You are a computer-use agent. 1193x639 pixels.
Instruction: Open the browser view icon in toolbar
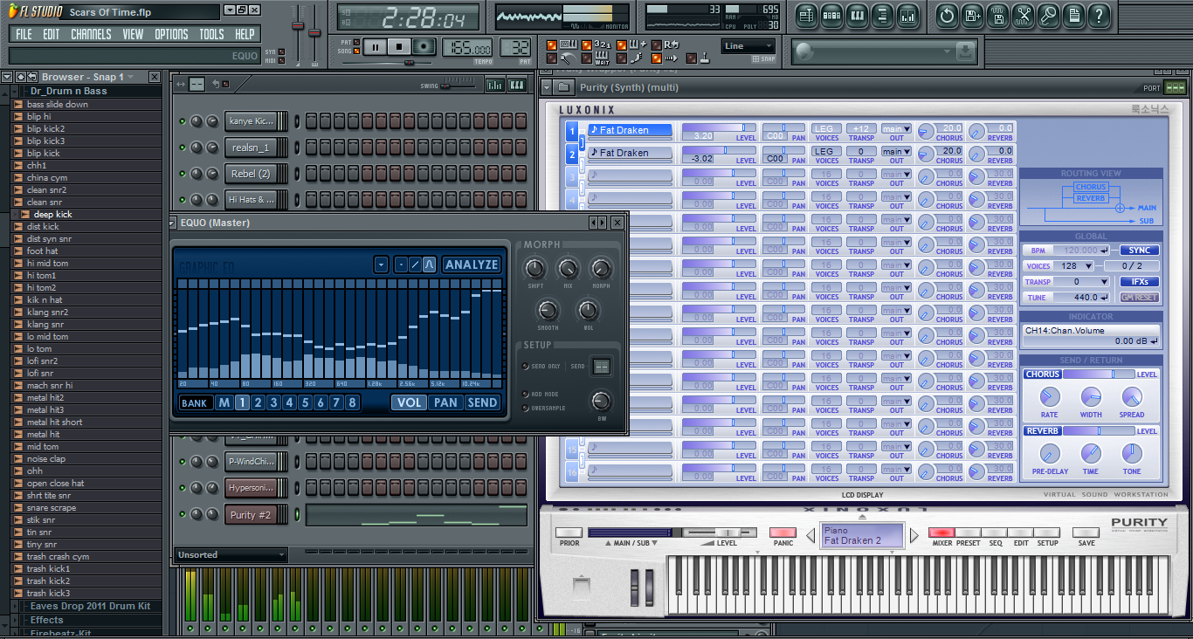[882, 15]
